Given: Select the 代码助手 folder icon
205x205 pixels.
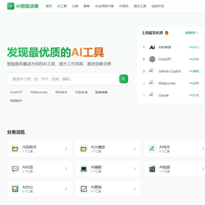Looking at the screenshot, I should coord(15,149).
